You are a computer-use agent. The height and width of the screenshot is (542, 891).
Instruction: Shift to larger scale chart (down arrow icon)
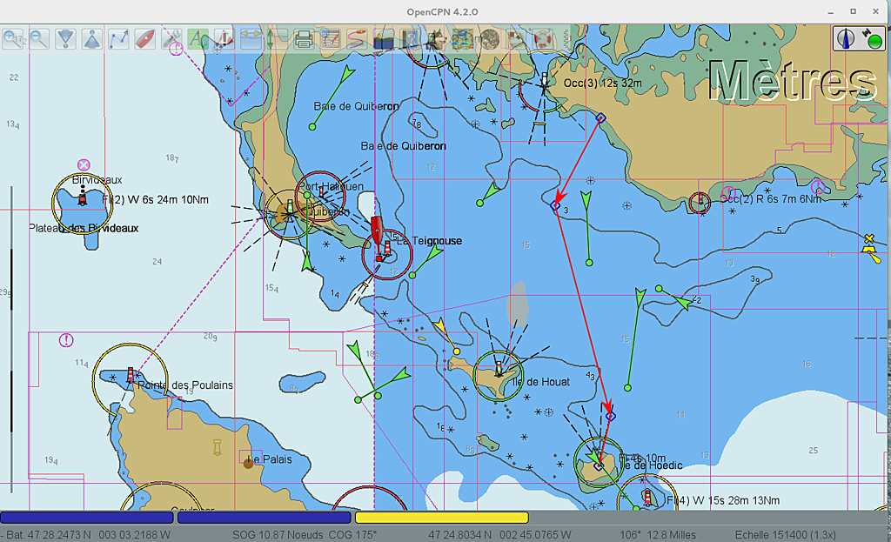coord(66,39)
